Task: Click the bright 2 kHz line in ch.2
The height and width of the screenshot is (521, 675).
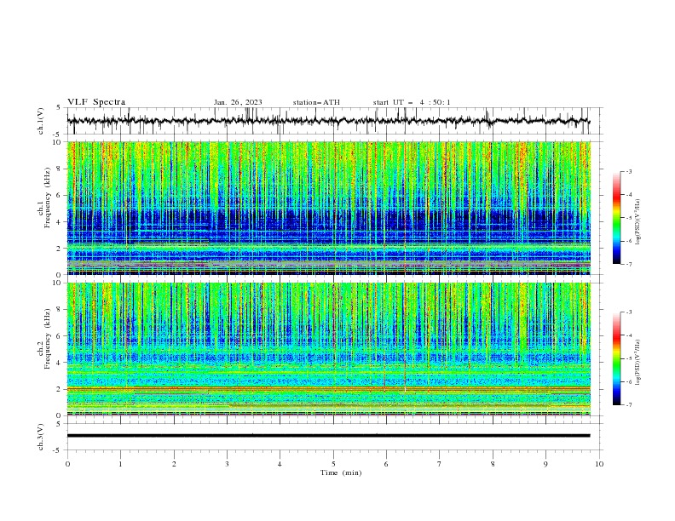Action: (328, 388)
